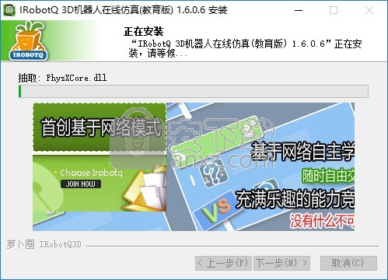
Task: Click the Choose Irobotq banner text
Action: pyautogui.click(x=91, y=173)
